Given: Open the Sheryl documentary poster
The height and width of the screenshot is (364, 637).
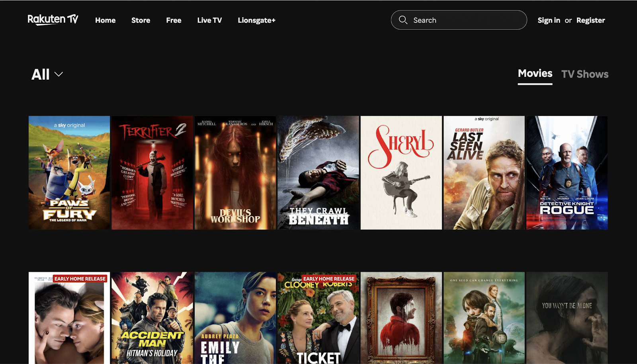Looking at the screenshot, I should click(x=401, y=172).
